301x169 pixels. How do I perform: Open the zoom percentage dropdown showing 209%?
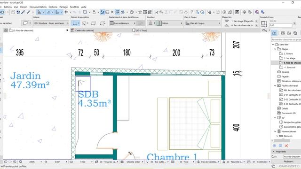[x=41, y=162]
